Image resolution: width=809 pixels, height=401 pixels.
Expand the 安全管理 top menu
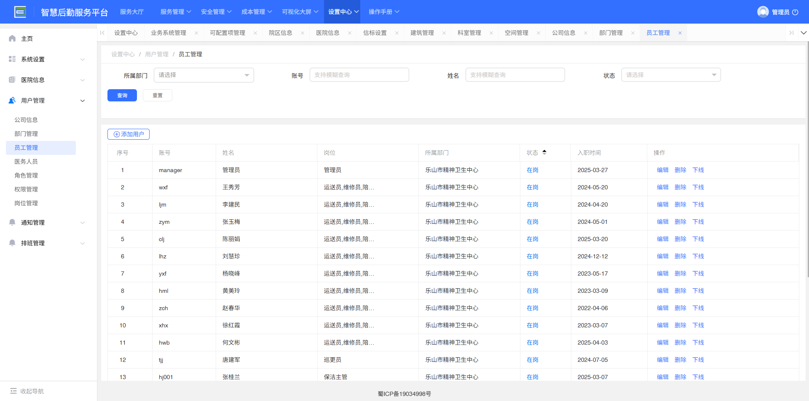click(216, 12)
